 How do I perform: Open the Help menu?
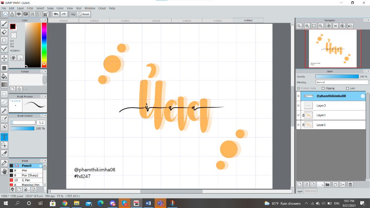[112, 8]
